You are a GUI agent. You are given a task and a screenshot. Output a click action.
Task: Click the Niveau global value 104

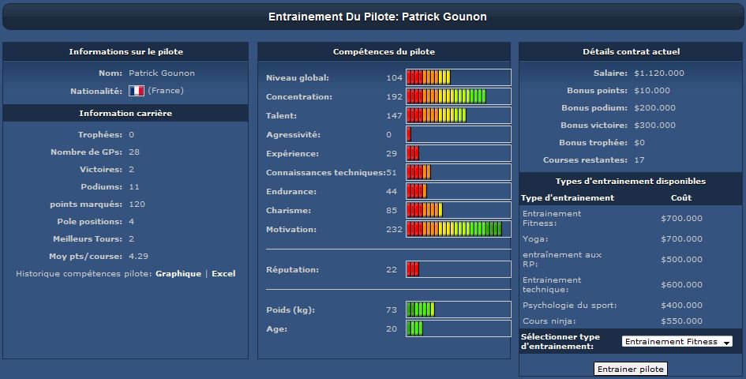coord(395,77)
